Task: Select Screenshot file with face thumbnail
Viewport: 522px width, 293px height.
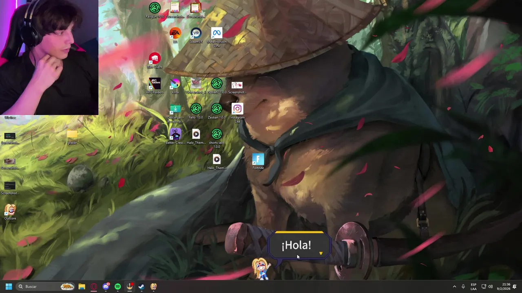Action: point(10,164)
